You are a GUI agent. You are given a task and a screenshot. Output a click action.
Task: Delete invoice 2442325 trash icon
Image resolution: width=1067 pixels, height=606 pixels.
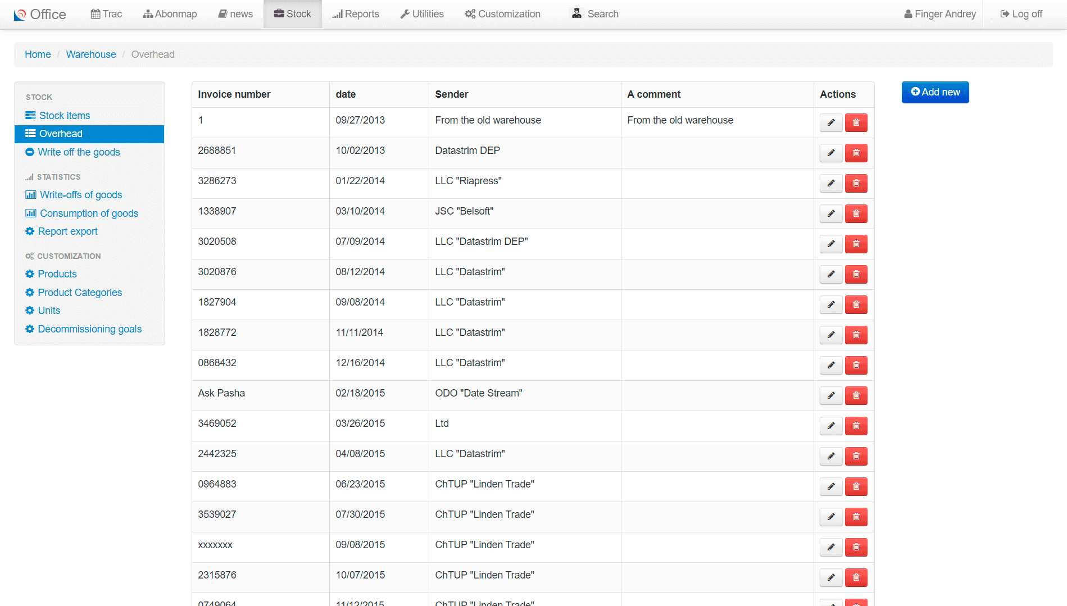(x=856, y=456)
